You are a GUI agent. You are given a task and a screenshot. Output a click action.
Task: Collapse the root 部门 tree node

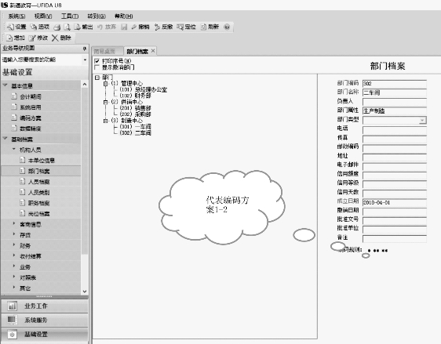click(97, 78)
